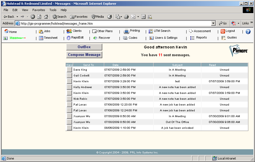Open the Edit menu
The width and height of the screenshot is (255, 162).
pyautogui.click(x=15, y=10)
